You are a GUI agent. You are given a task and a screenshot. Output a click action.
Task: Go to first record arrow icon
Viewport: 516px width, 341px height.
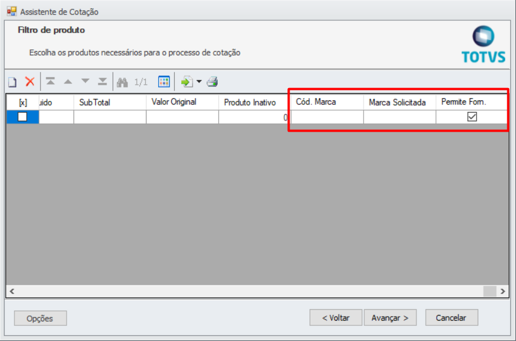(x=50, y=81)
